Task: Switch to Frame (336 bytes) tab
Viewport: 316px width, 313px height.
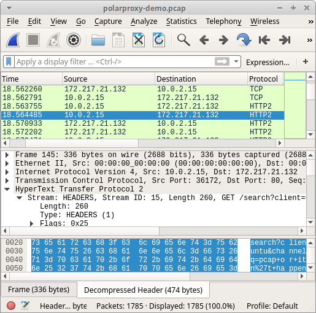Action: pyautogui.click(x=39, y=290)
